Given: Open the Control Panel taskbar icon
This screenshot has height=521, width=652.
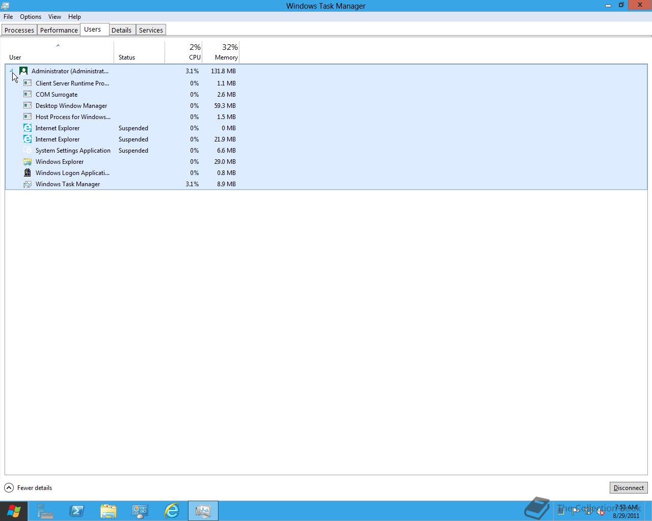Looking at the screenshot, I should click(140, 511).
